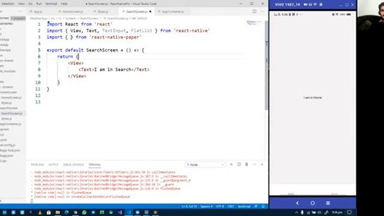Click the 'react-native-paper' import string
The image size is (384, 216).
point(115,37)
